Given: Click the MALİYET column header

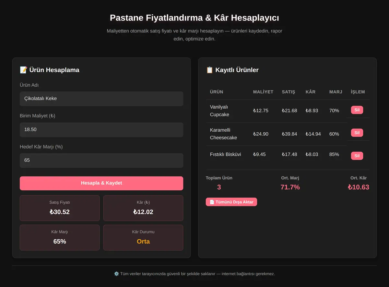Looking at the screenshot, I should tap(263, 92).
